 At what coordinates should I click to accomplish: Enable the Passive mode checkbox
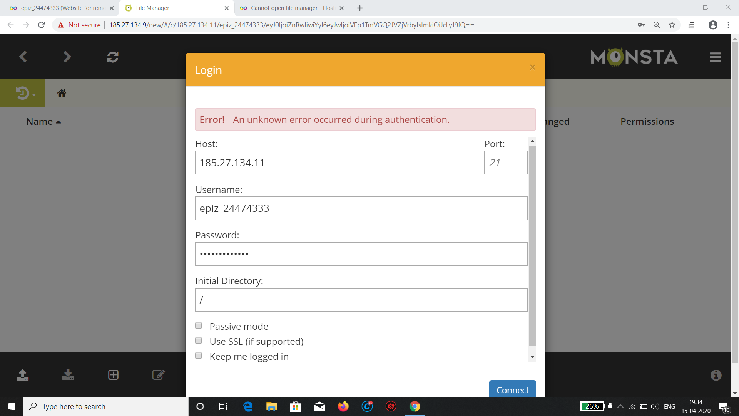pos(199,325)
